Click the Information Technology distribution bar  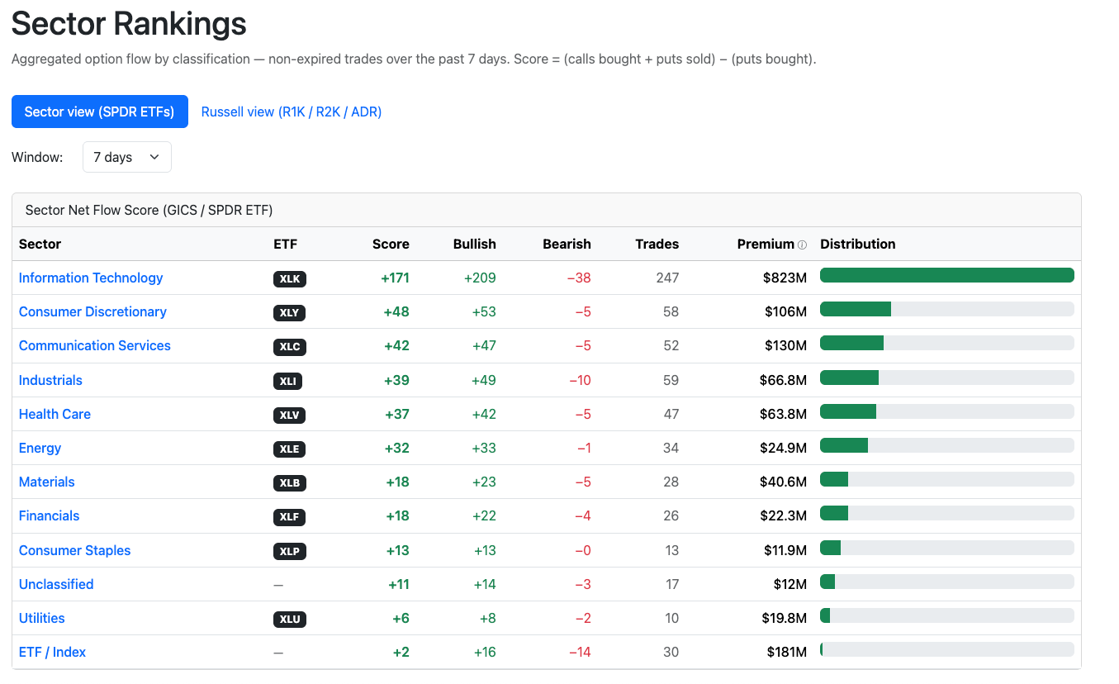(x=947, y=275)
